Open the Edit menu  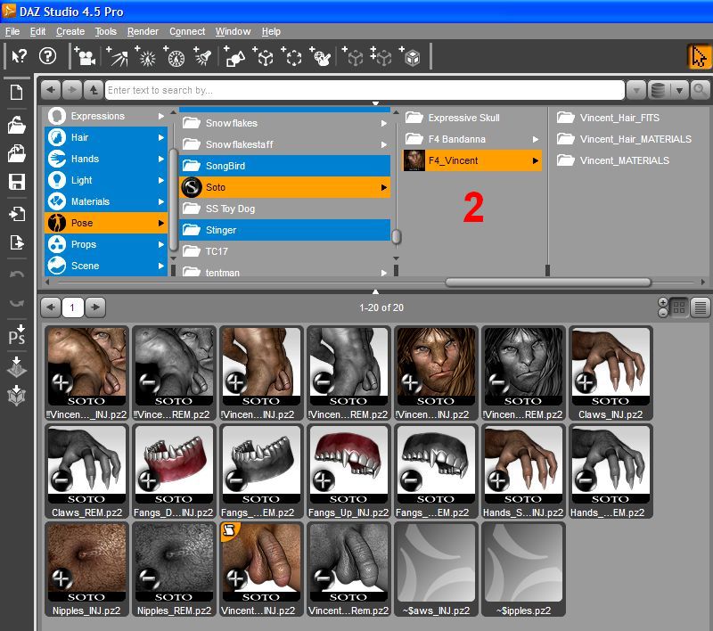coord(37,31)
